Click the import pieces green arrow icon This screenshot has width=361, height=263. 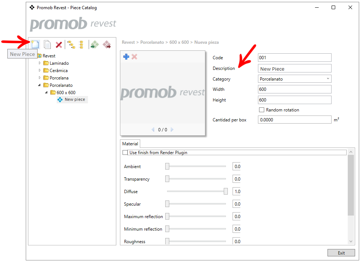coord(95,45)
